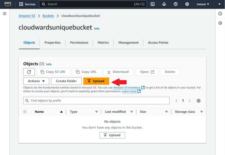Viewport: 225px width, 155px height.
Task: Click the Download button
Action: point(118,72)
